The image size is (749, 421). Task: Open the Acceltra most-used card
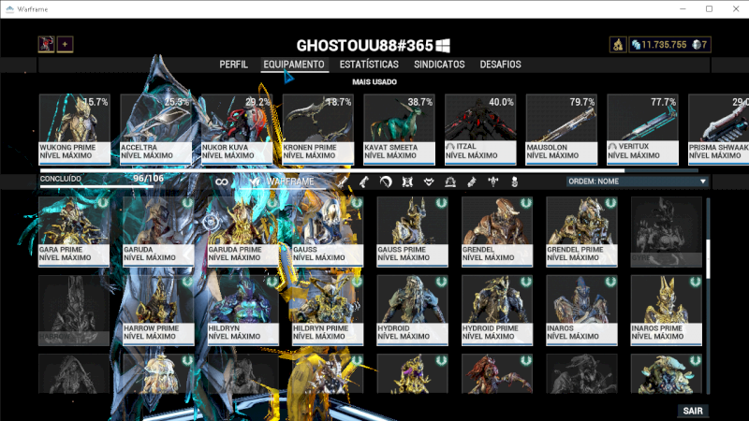pyautogui.click(x=155, y=129)
